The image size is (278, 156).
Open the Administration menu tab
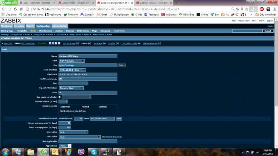point(60,26)
